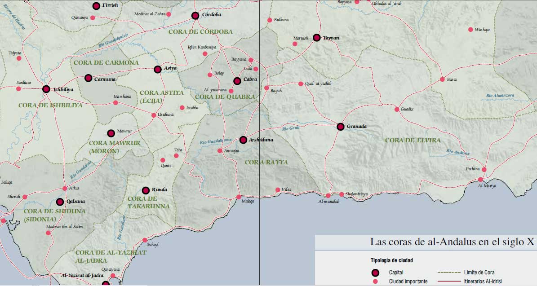The image size is (537, 286).
Task: Click the Itinerarios Al-Idrisi legend line
Action: pos(449,282)
